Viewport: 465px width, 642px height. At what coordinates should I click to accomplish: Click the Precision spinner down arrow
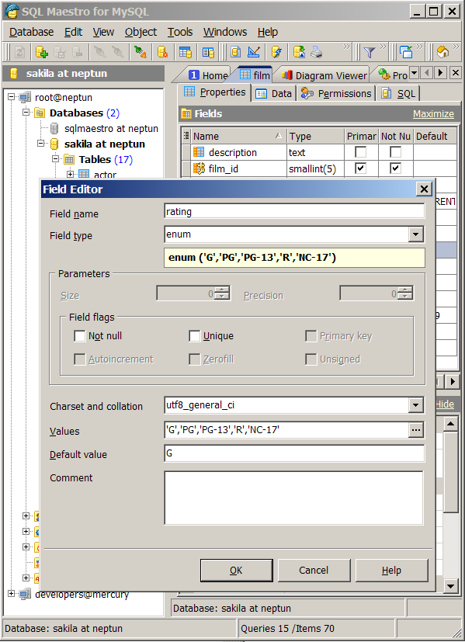[405, 297]
